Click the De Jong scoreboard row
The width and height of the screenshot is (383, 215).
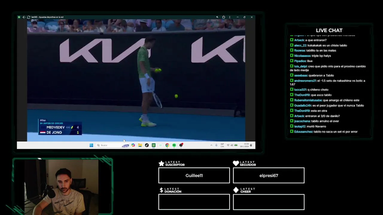click(60, 132)
